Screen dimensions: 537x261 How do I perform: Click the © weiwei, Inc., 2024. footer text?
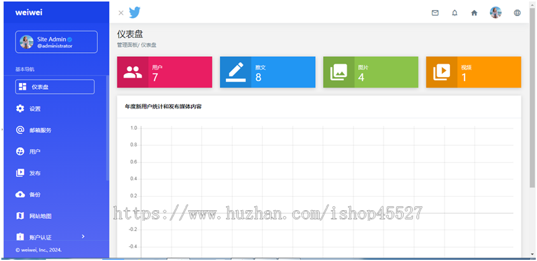click(39, 250)
